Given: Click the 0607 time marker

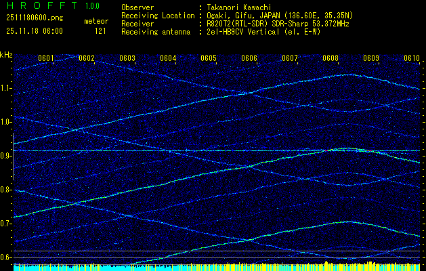Looking at the screenshot, I should (x=290, y=58).
